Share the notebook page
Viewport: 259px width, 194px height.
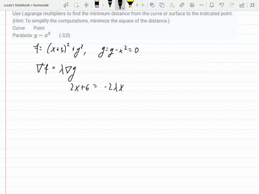tap(242, 5)
